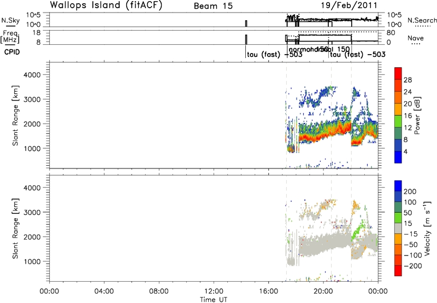Click the 'Velocity [m s-1]' colorbar label
Screen dimensions: 437x303
427,228
